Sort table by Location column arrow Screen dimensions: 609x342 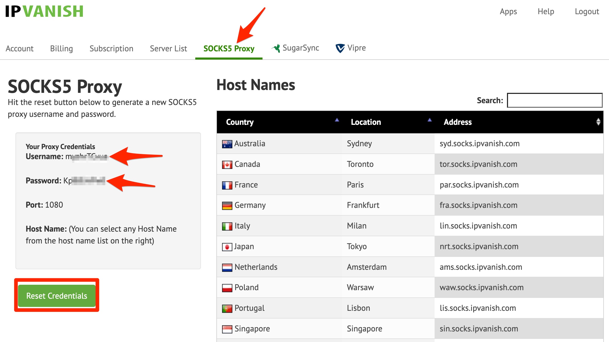pyautogui.click(x=429, y=120)
